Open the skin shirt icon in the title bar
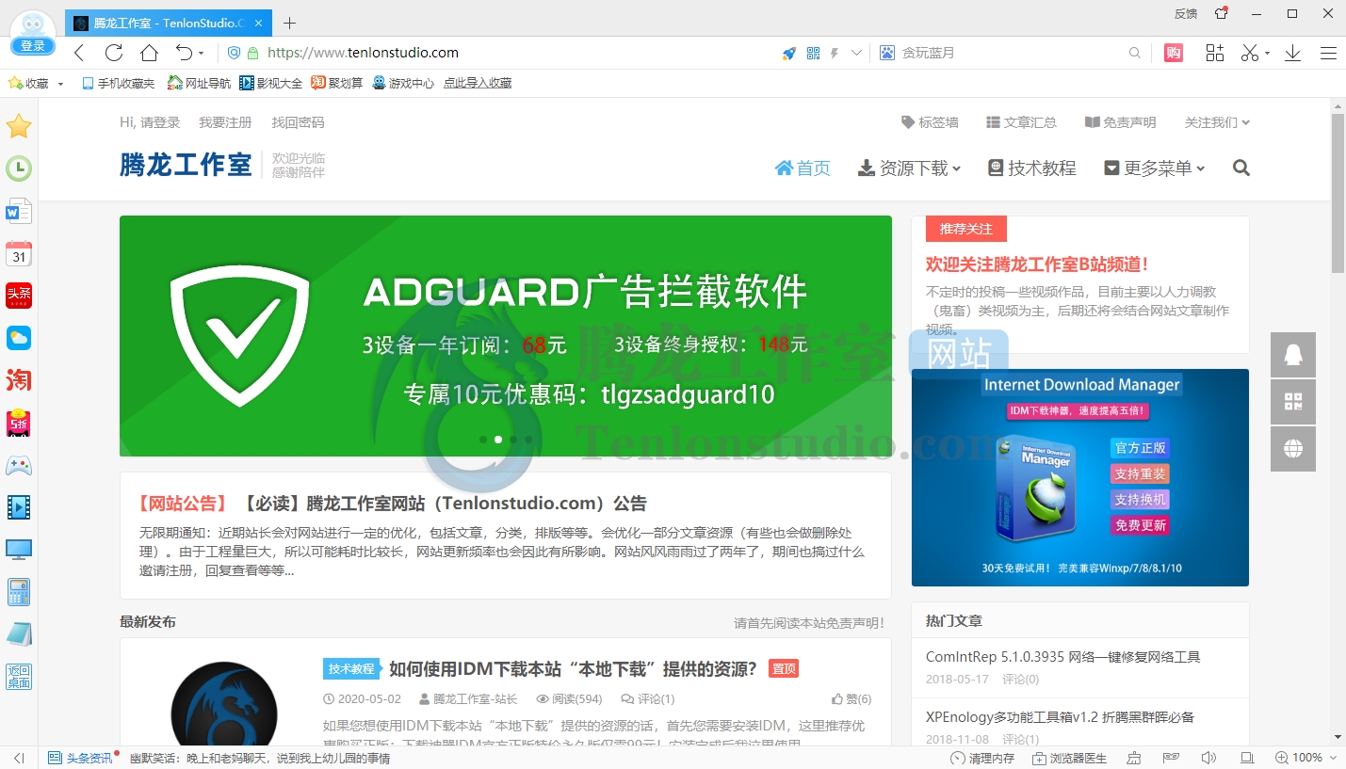This screenshot has width=1346, height=769. [x=1222, y=13]
